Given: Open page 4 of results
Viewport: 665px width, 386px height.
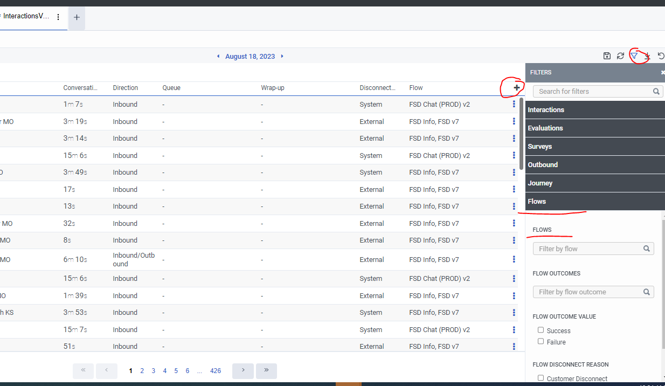Looking at the screenshot, I should (x=165, y=371).
